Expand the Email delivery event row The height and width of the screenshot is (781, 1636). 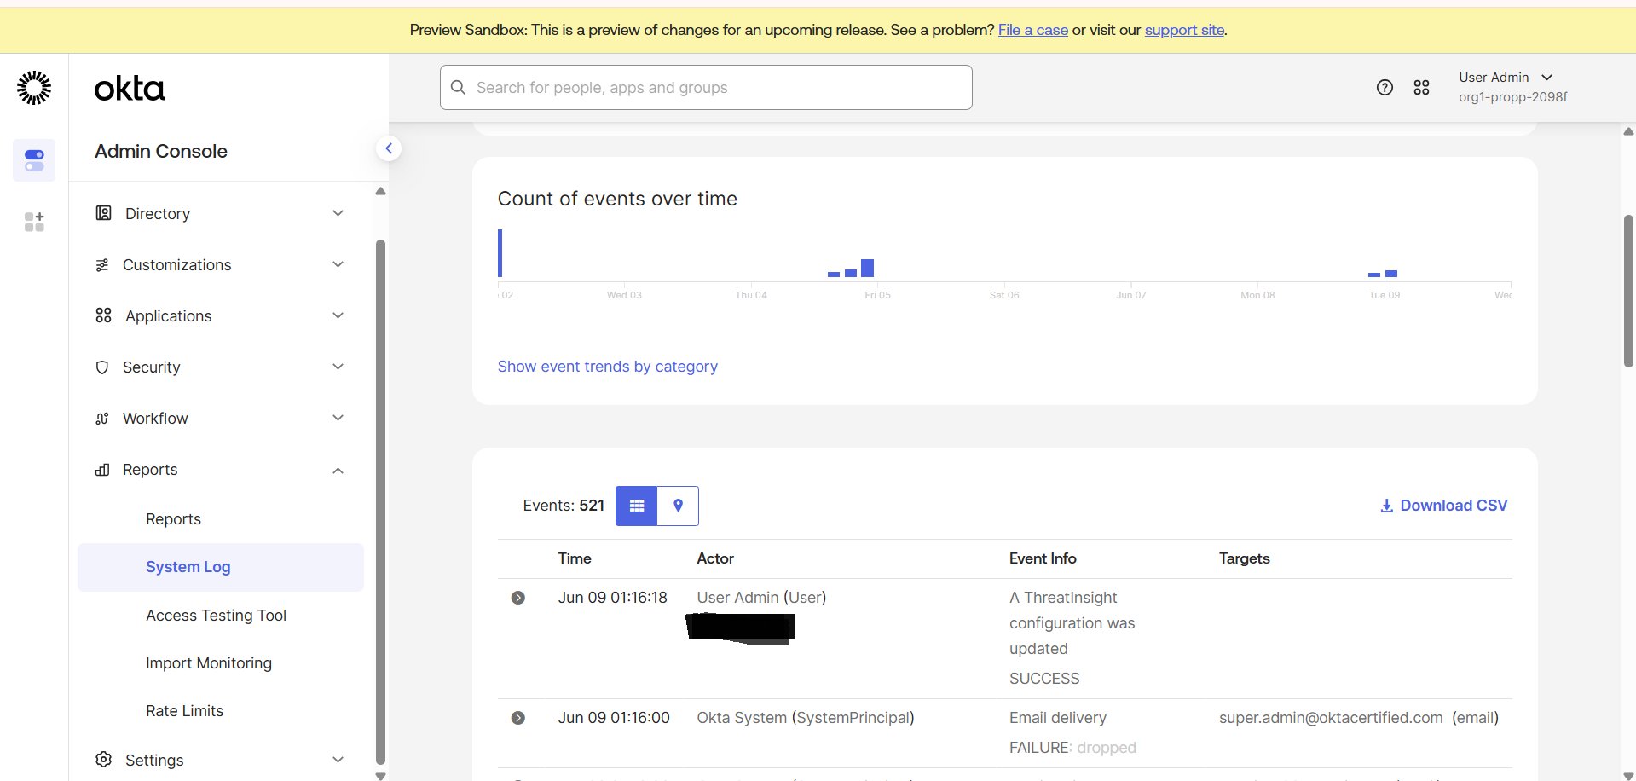pos(517,718)
